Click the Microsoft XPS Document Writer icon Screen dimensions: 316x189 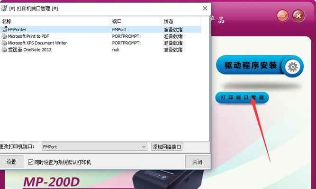pos(4,43)
